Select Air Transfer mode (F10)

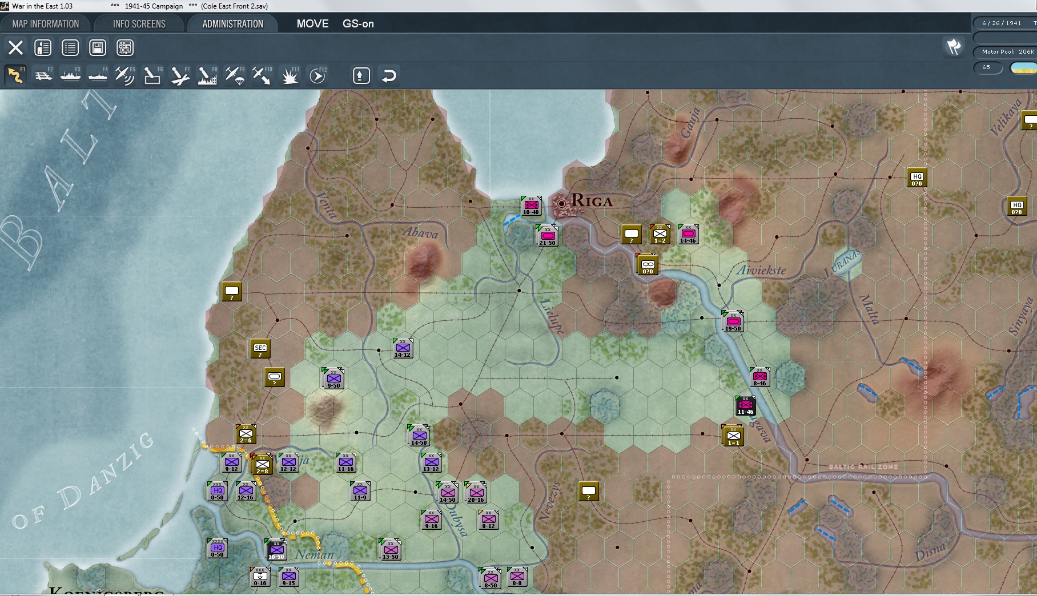262,75
